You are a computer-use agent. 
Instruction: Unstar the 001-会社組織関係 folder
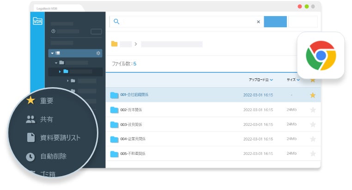click(313, 95)
